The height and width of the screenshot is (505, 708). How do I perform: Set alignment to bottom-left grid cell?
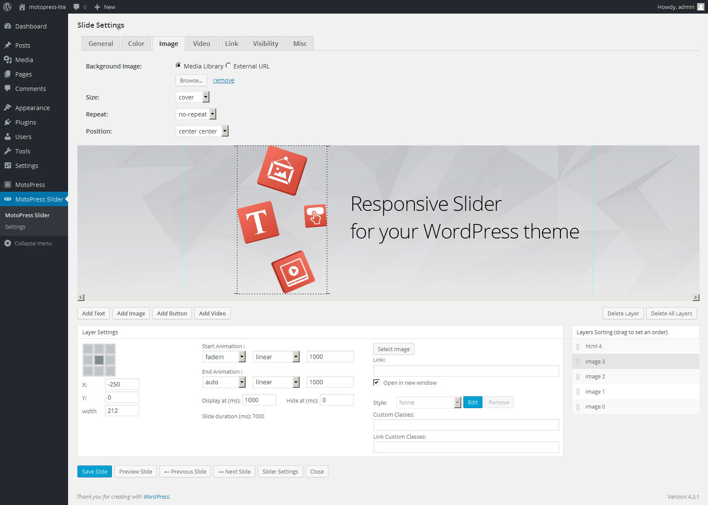88,371
